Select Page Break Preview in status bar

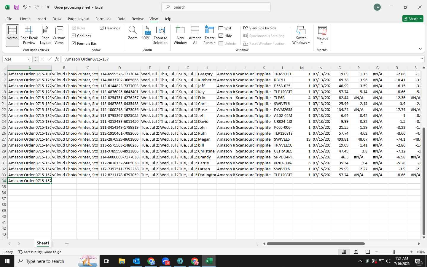368,252
